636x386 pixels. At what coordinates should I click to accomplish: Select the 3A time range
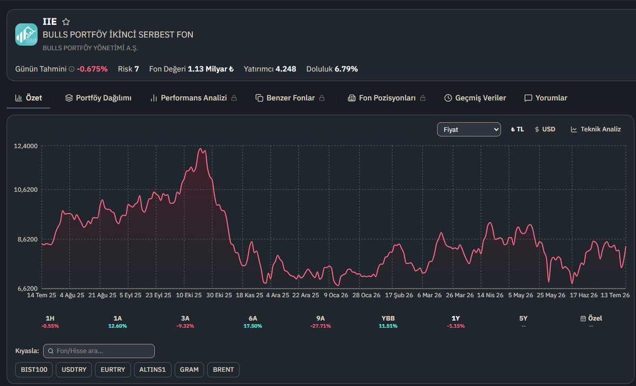(185, 322)
